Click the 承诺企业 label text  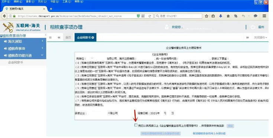81,113
